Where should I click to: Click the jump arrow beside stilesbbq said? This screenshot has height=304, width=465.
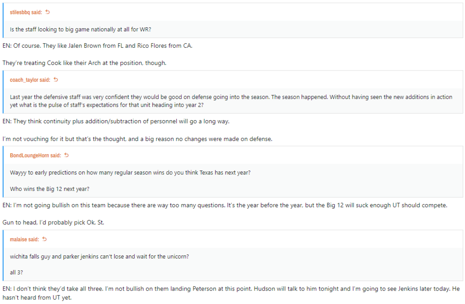(x=47, y=12)
